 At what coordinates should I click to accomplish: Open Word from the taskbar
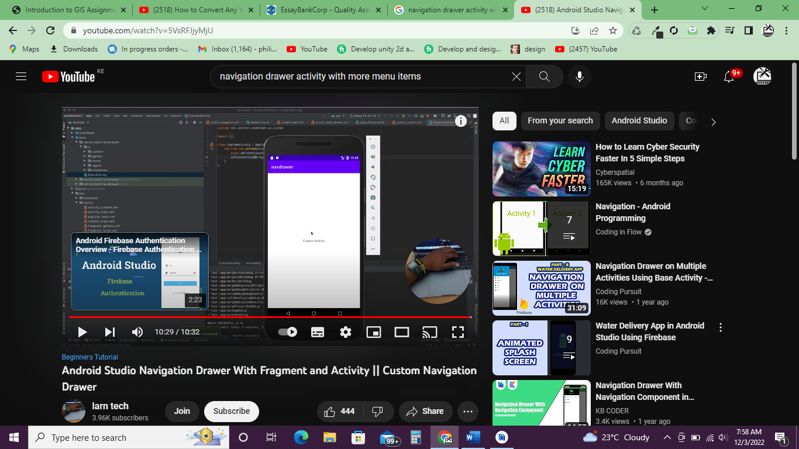[x=473, y=437]
